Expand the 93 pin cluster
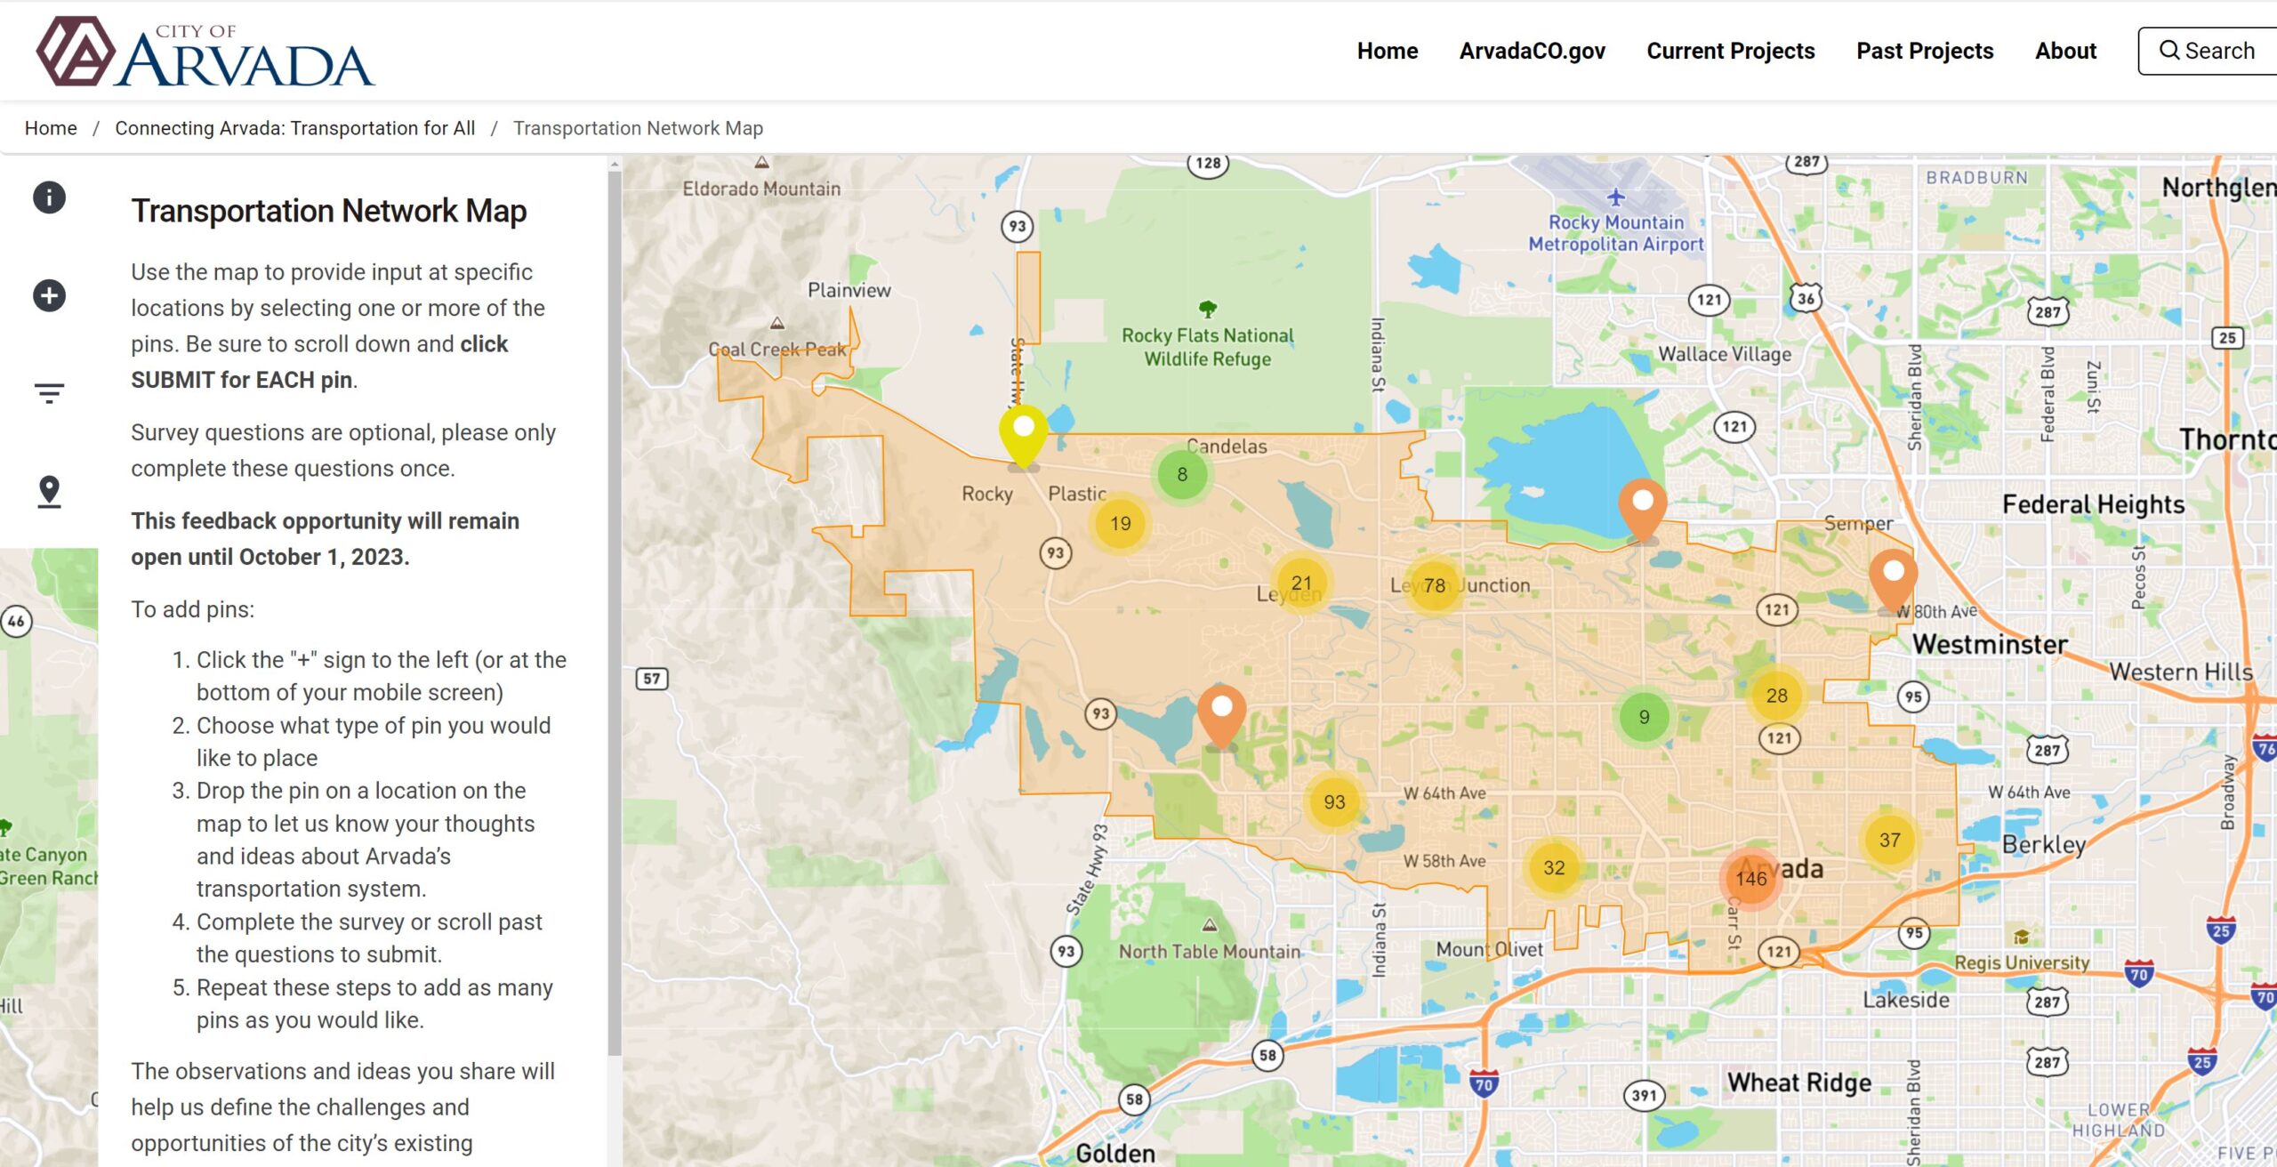This screenshot has width=2277, height=1167. [x=1334, y=801]
